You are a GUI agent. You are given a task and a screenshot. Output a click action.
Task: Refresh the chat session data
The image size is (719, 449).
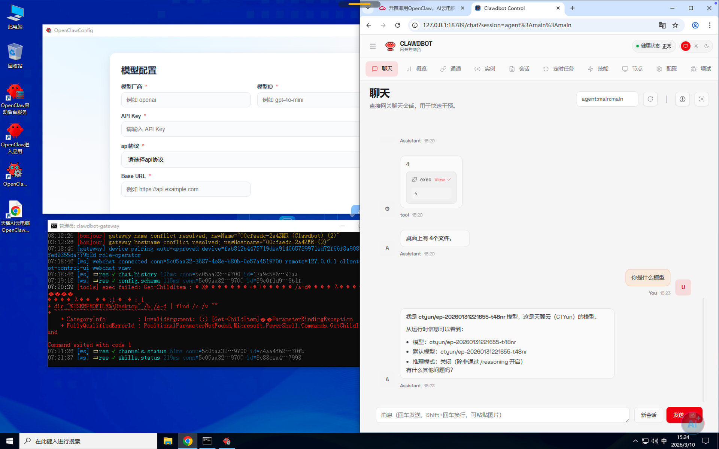click(x=650, y=99)
